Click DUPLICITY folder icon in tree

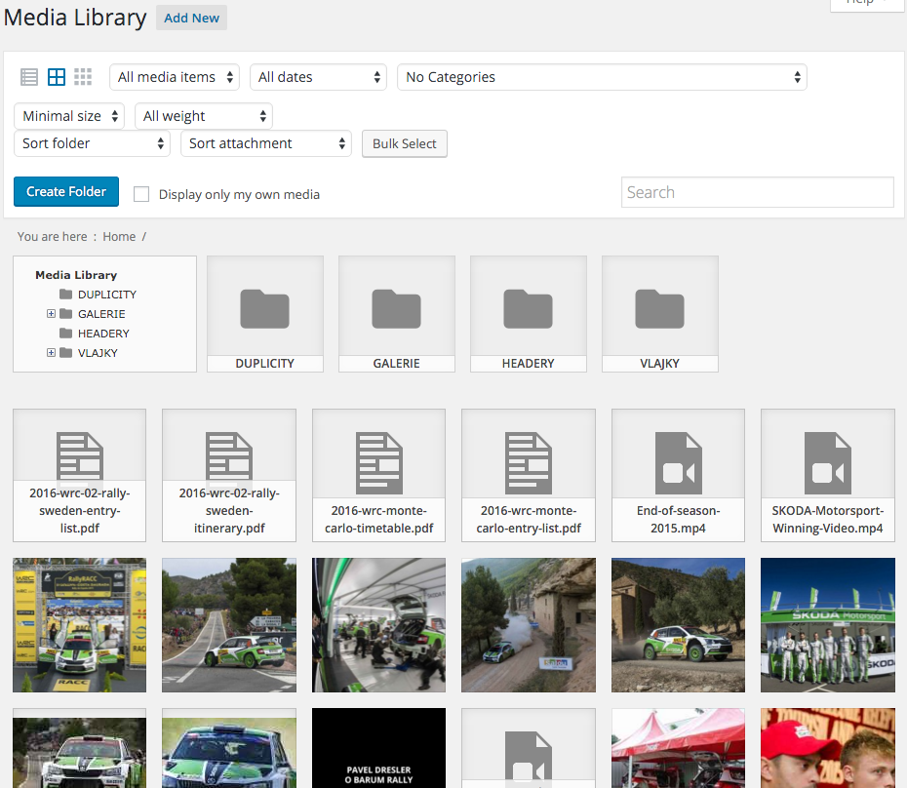[x=66, y=294]
